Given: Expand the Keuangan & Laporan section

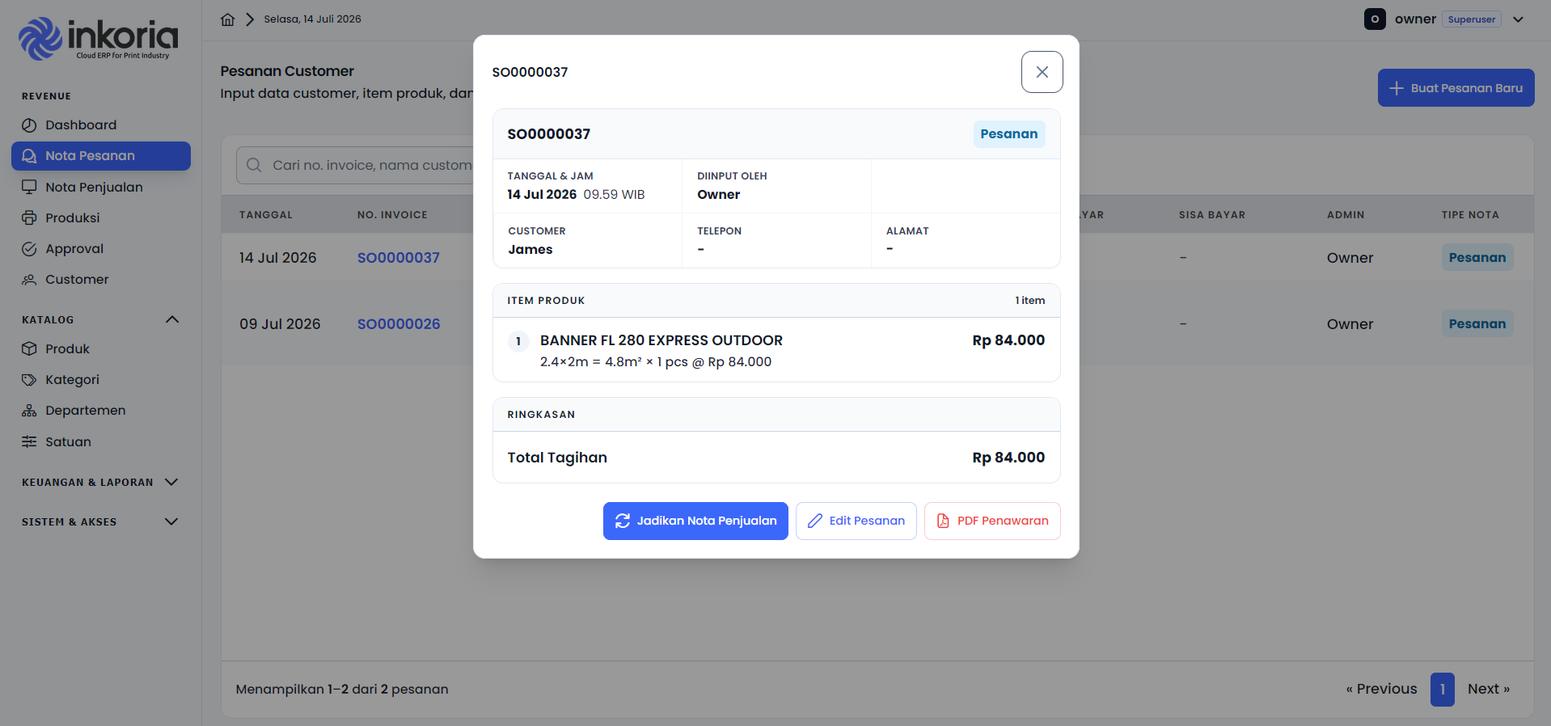Looking at the screenshot, I should coord(171,482).
